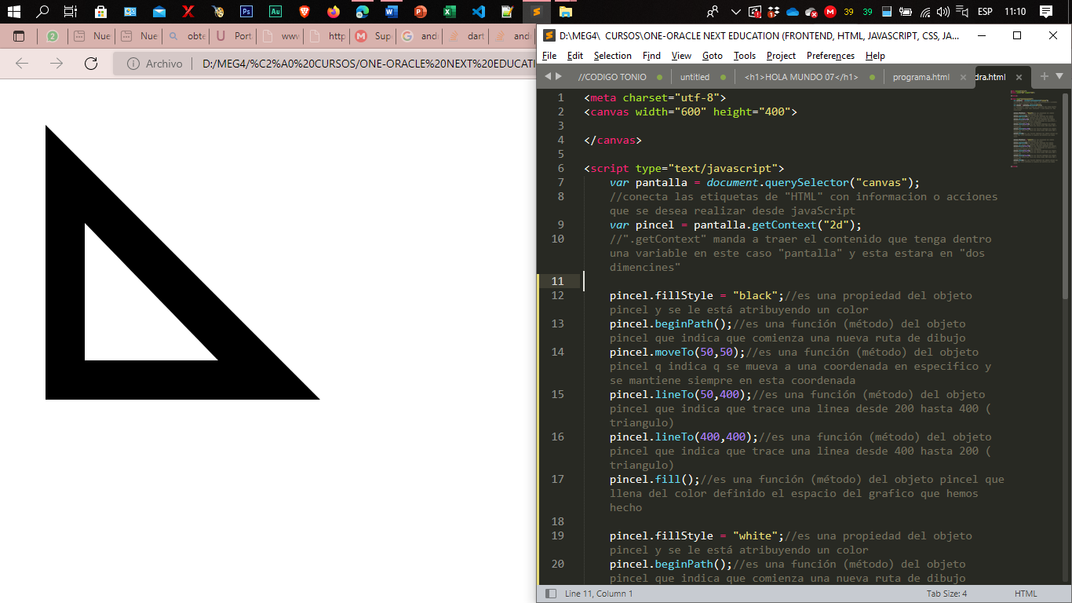Viewport: 1072px width, 603px height.
Task: Toggle Sublime side bar status icon
Action: 550,594
